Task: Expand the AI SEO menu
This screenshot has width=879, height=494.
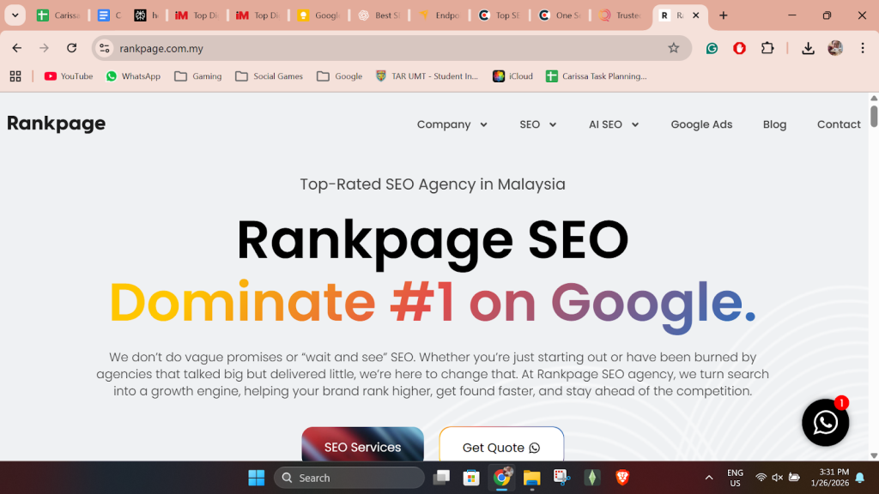Action: point(613,124)
